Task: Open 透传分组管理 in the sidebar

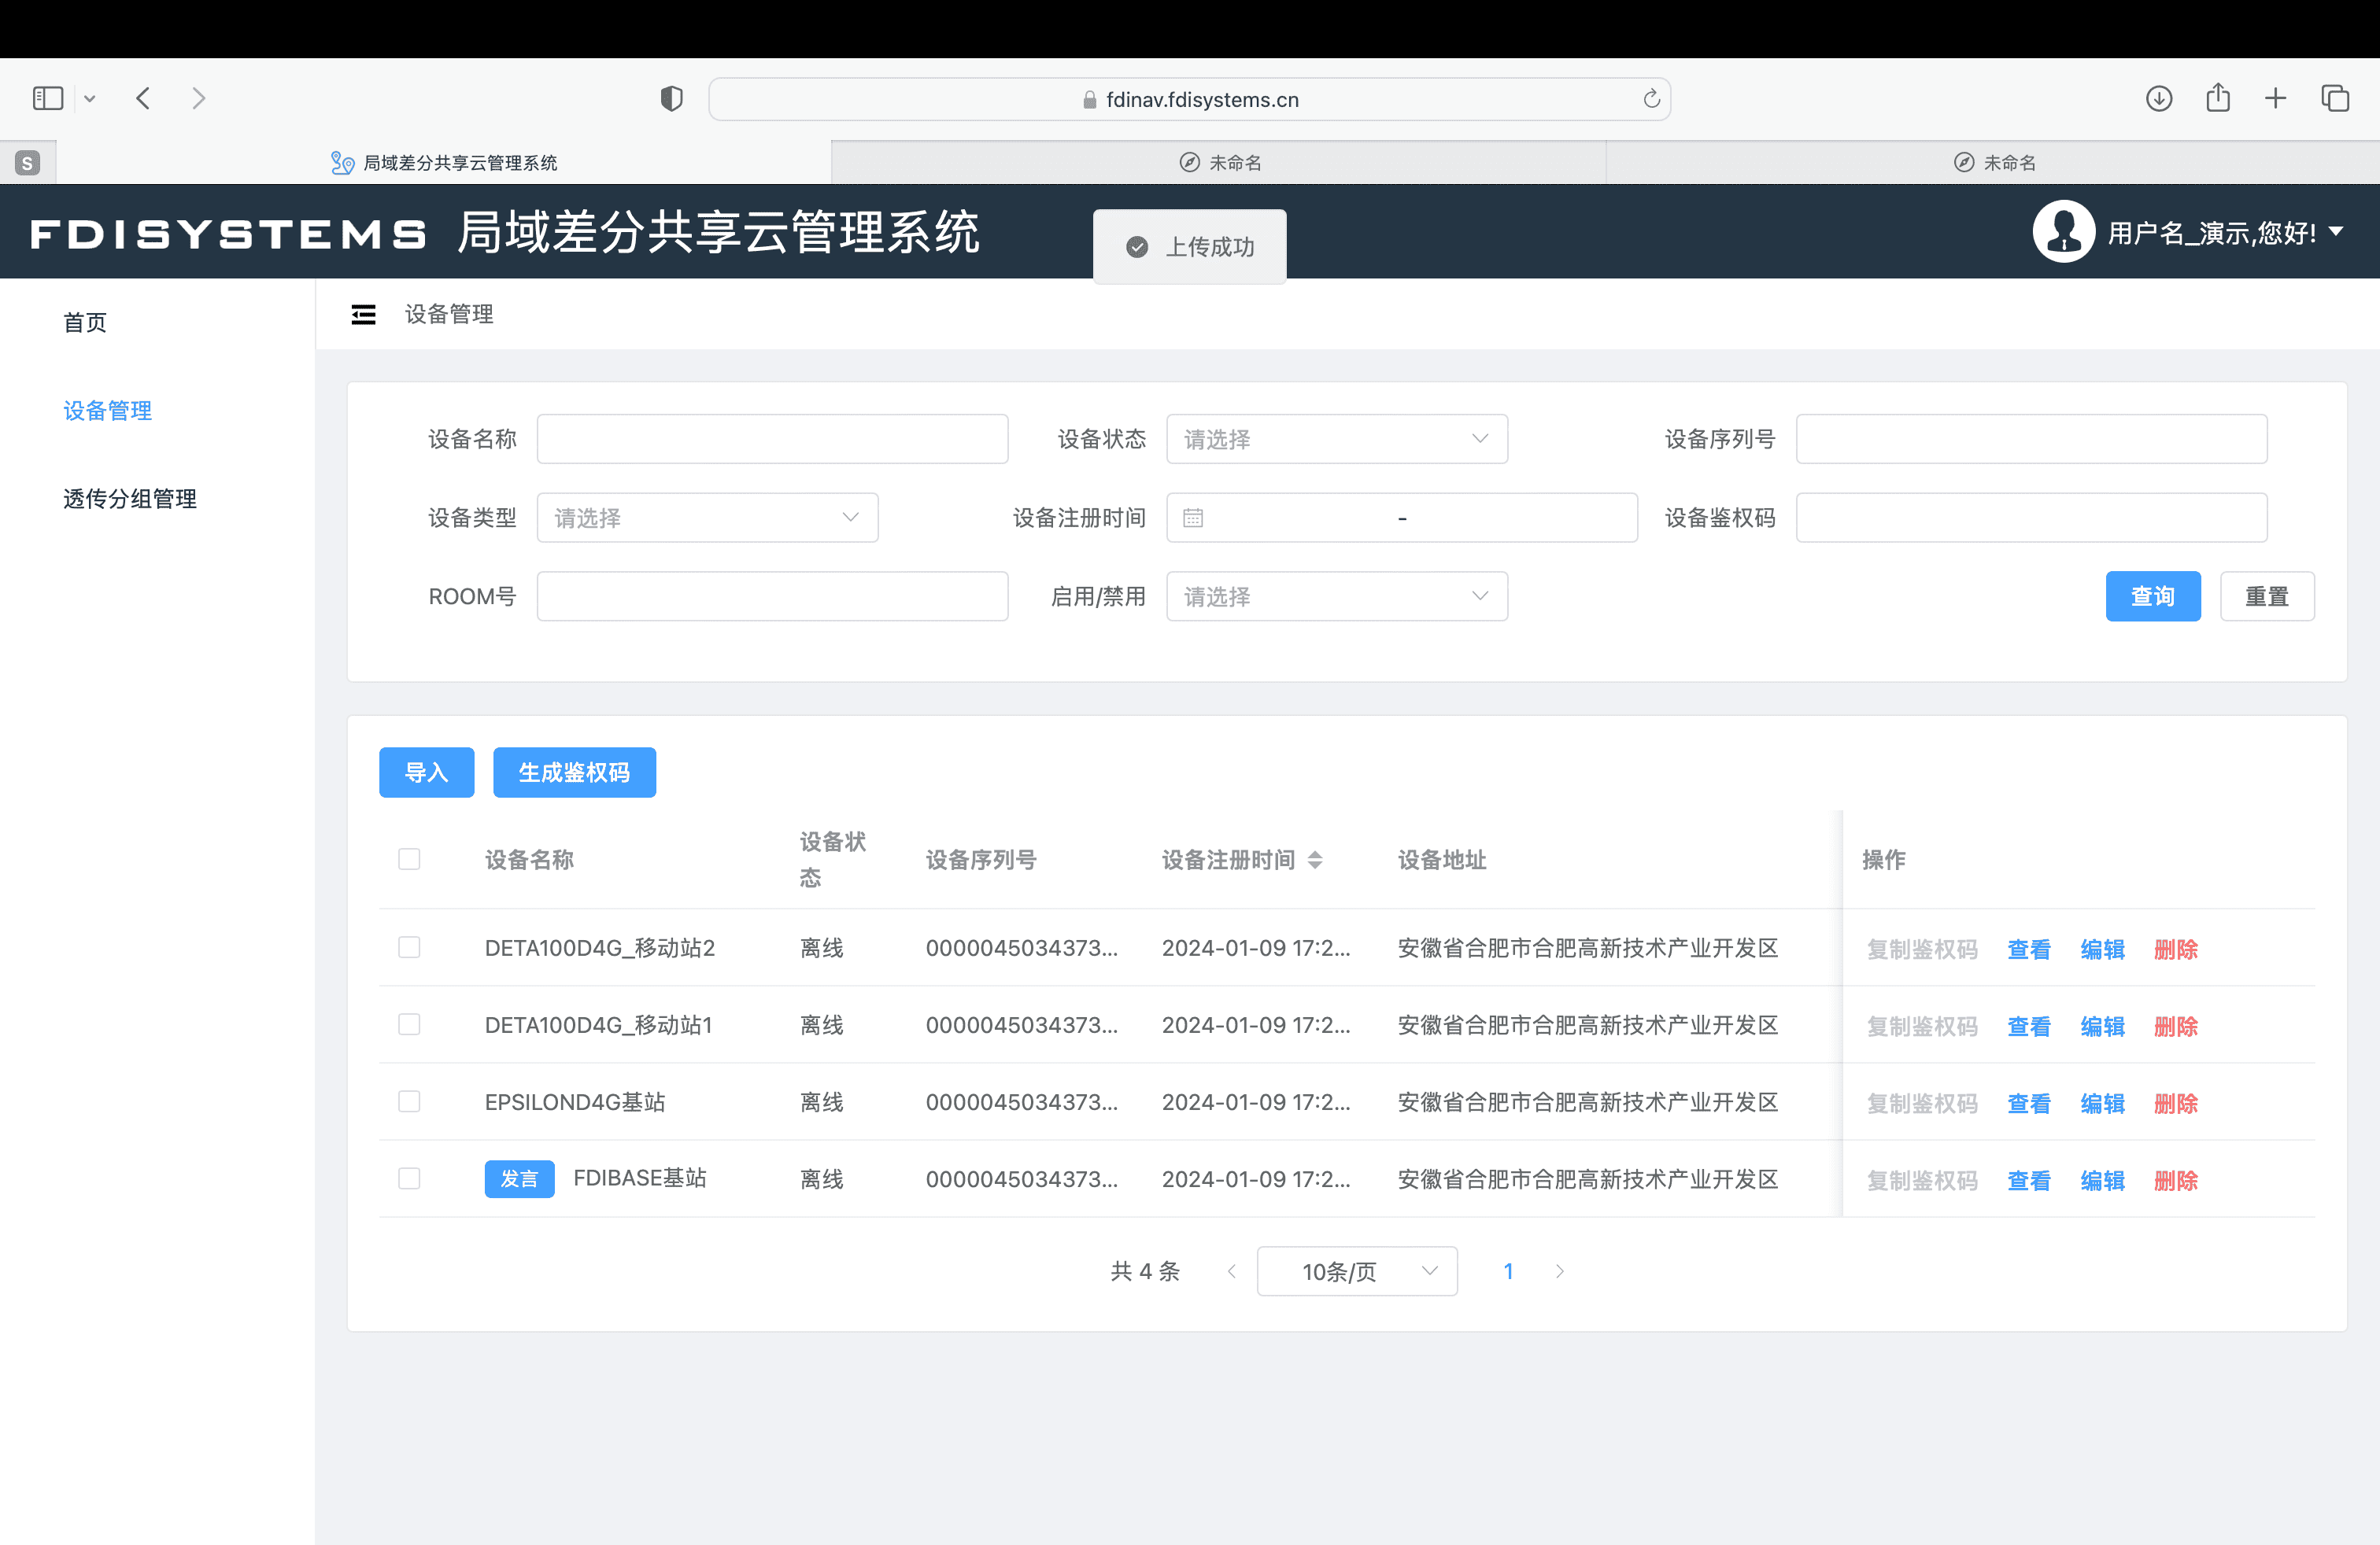Action: (130, 499)
